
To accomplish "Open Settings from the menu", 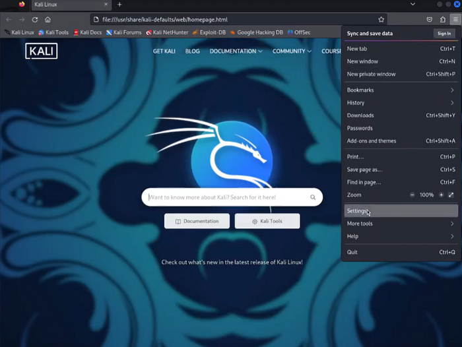I will [x=401, y=210].
